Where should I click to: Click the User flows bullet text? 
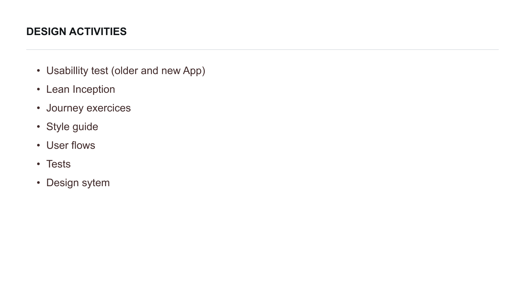71,146
